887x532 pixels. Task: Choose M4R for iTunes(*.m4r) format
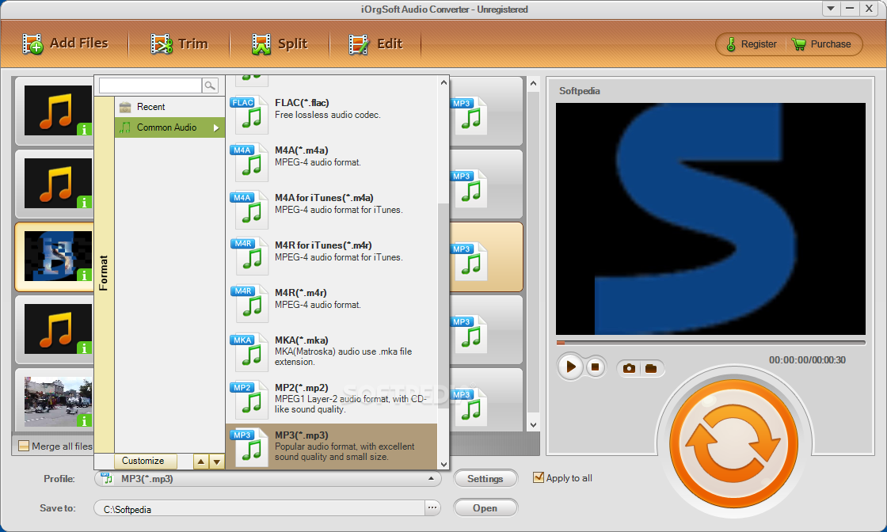point(332,257)
